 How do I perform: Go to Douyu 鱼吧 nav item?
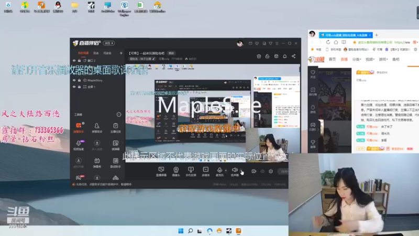396,59
